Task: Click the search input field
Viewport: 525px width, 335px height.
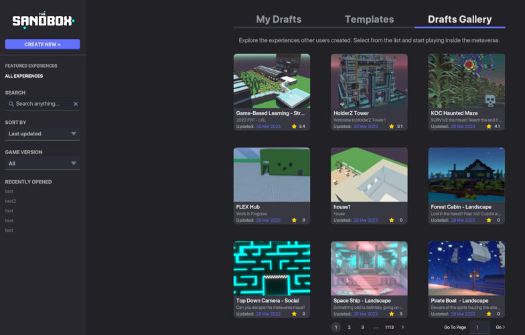Action: (x=42, y=104)
